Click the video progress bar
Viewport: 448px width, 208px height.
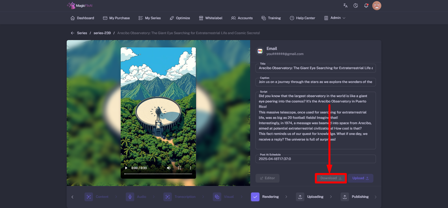[158, 174]
